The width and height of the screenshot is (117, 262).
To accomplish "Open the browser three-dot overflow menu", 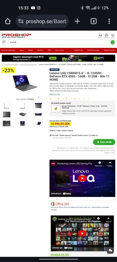I will [x=109, y=21].
